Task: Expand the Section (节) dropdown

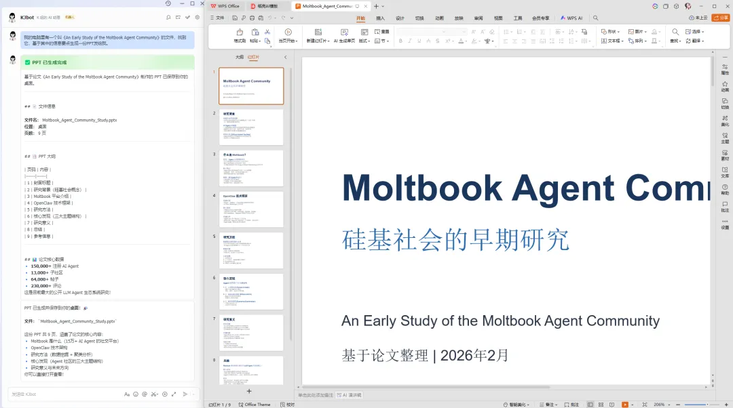Action: pos(382,41)
